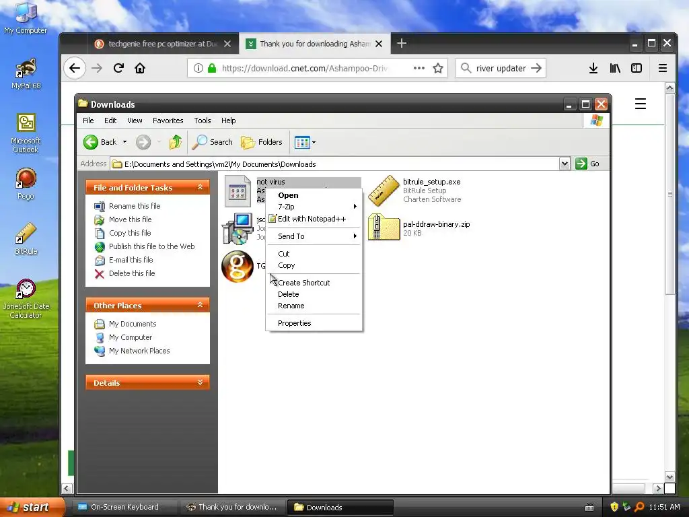
Task: Choose Rename in context menu
Action: coord(314,306)
